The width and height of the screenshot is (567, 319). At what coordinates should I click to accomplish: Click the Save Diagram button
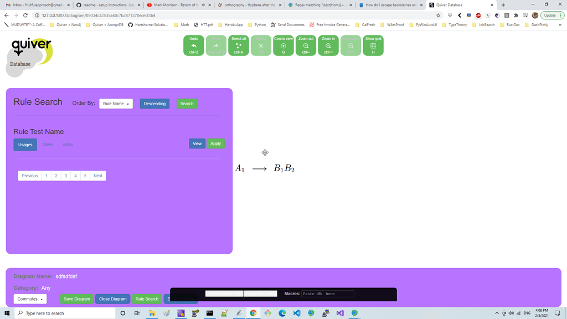tap(77, 299)
